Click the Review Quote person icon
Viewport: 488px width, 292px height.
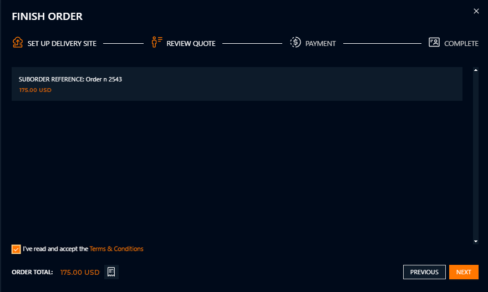click(157, 43)
